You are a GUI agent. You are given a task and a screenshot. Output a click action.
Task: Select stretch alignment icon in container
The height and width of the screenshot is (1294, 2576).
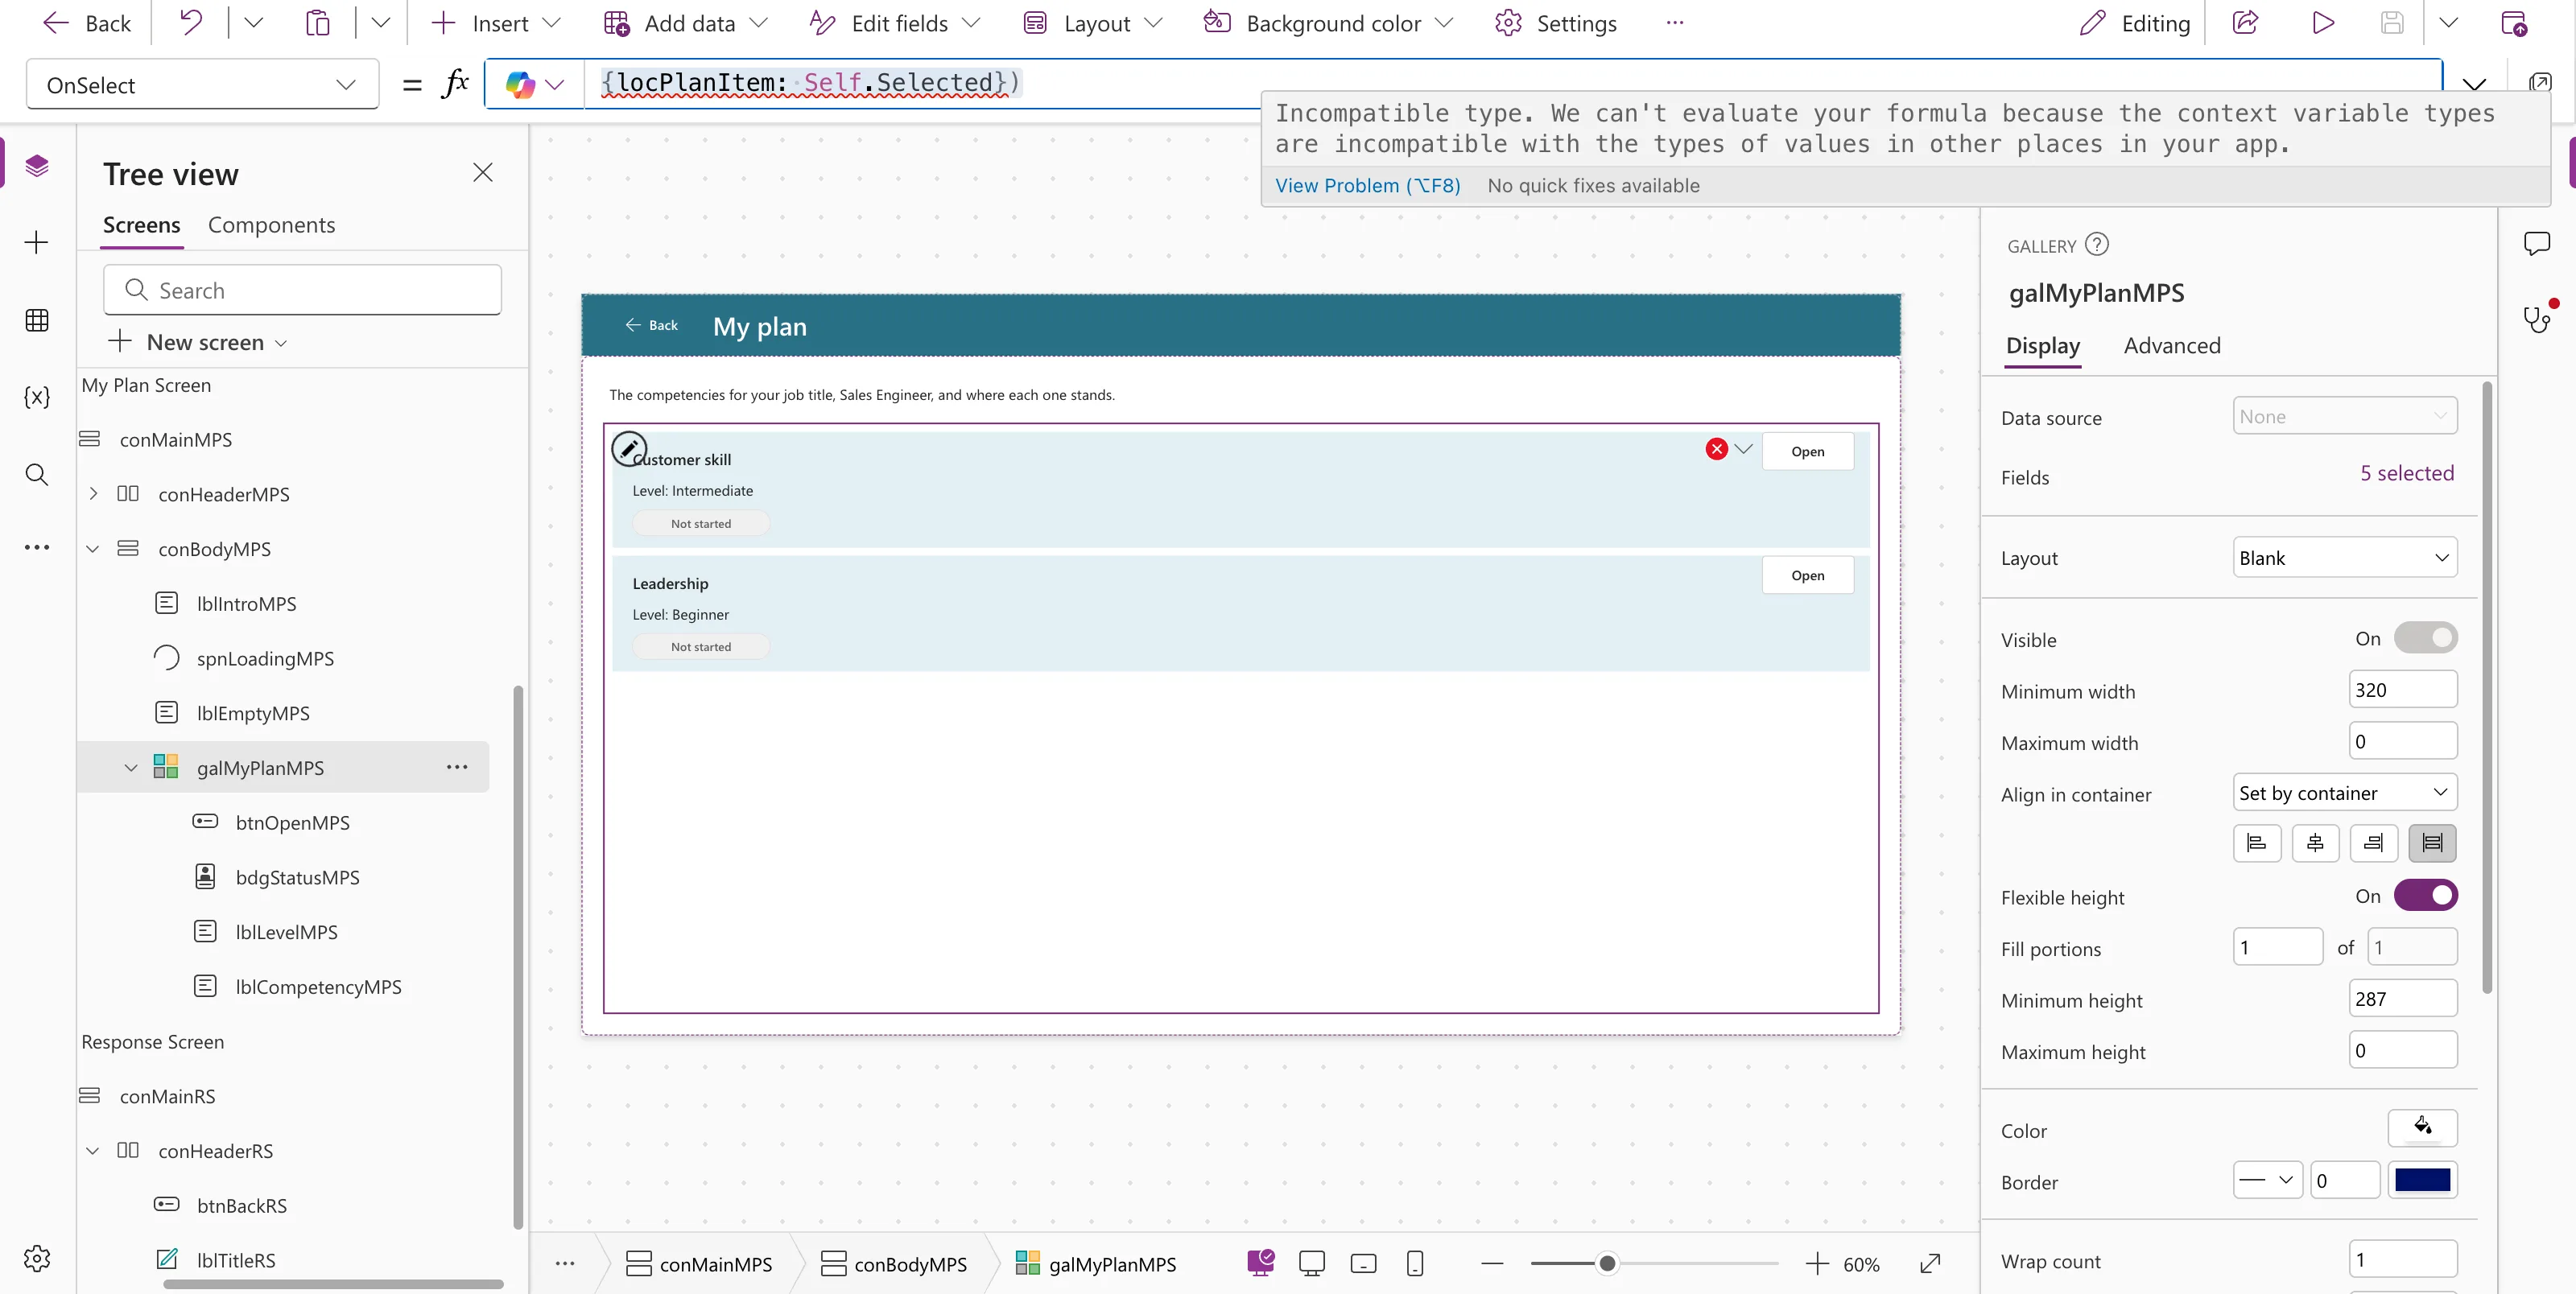pos(2432,843)
